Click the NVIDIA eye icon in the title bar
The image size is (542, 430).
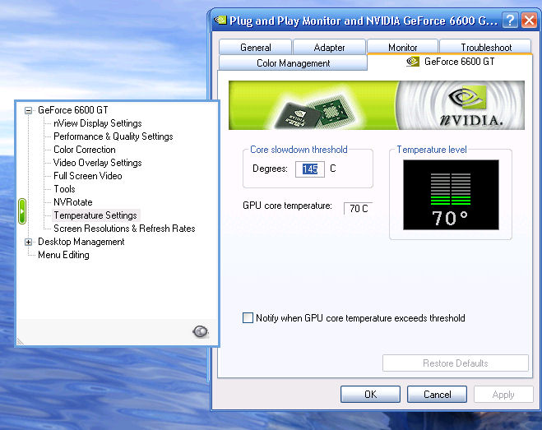click(x=220, y=20)
